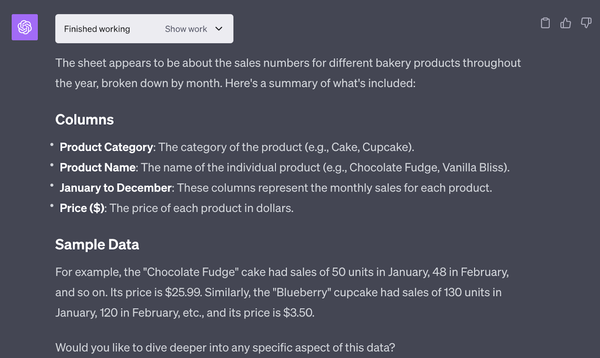Click the ChatGPT logo avatar
This screenshot has width=600, height=358.
(x=25, y=27)
